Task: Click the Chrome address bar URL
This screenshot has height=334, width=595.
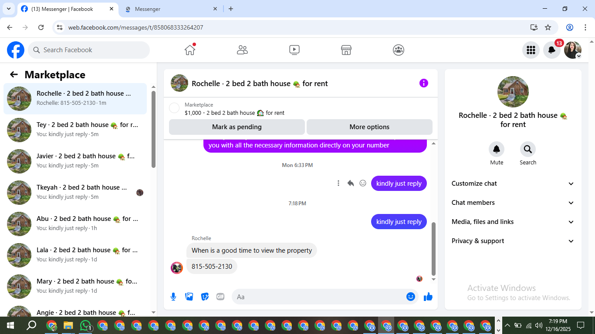Action: click(x=135, y=27)
